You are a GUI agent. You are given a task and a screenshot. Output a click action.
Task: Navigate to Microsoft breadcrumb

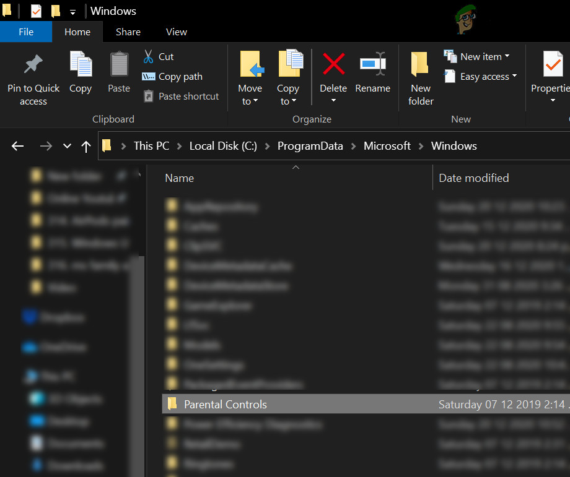(x=387, y=146)
